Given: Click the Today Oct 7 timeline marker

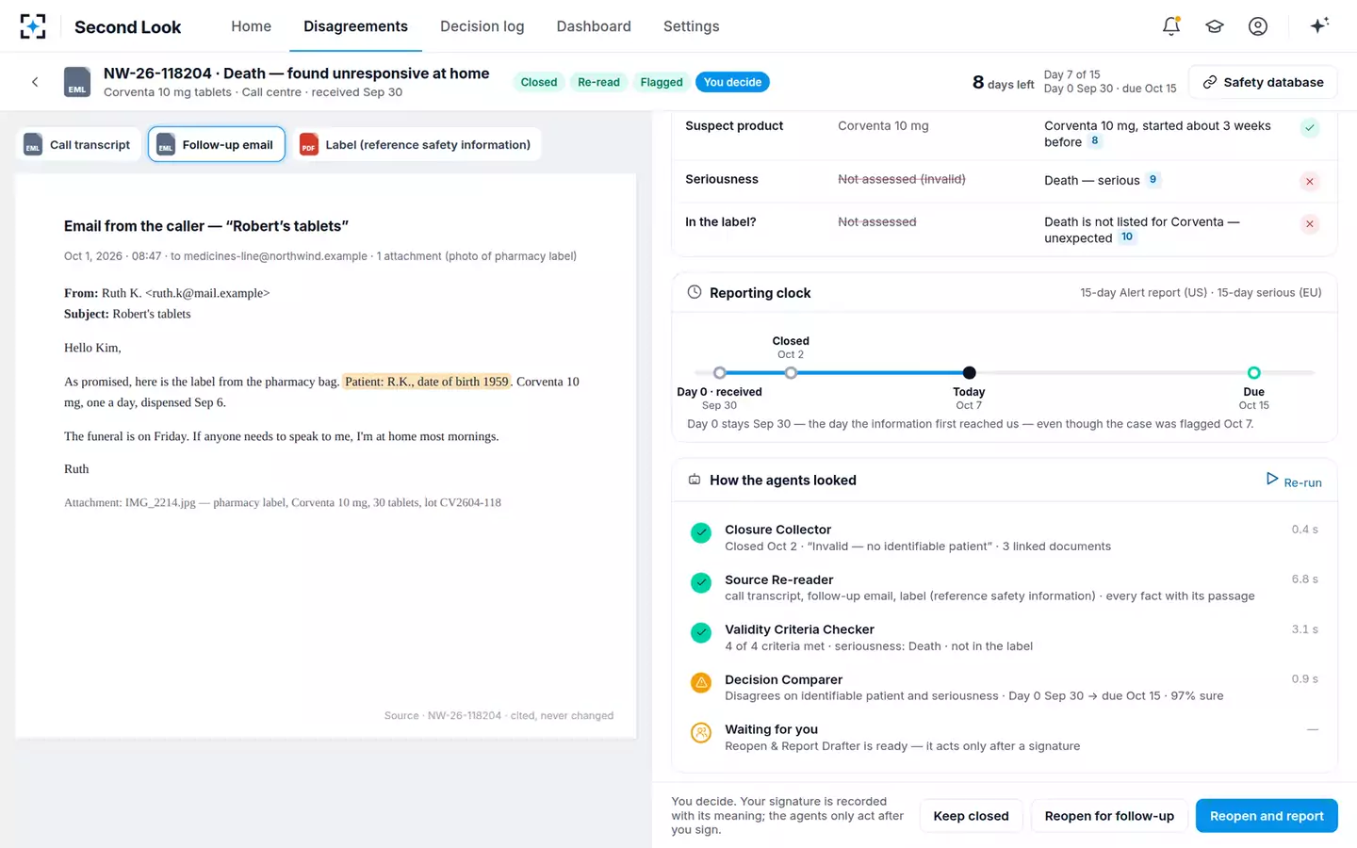Looking at the screenshot, I should pos(969,373).
